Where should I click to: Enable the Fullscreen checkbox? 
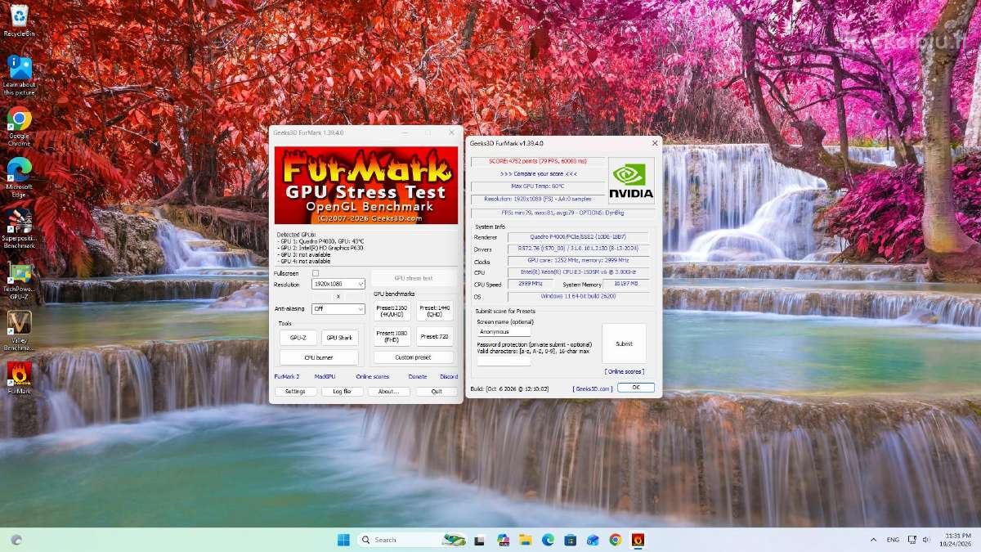[316, 273]
